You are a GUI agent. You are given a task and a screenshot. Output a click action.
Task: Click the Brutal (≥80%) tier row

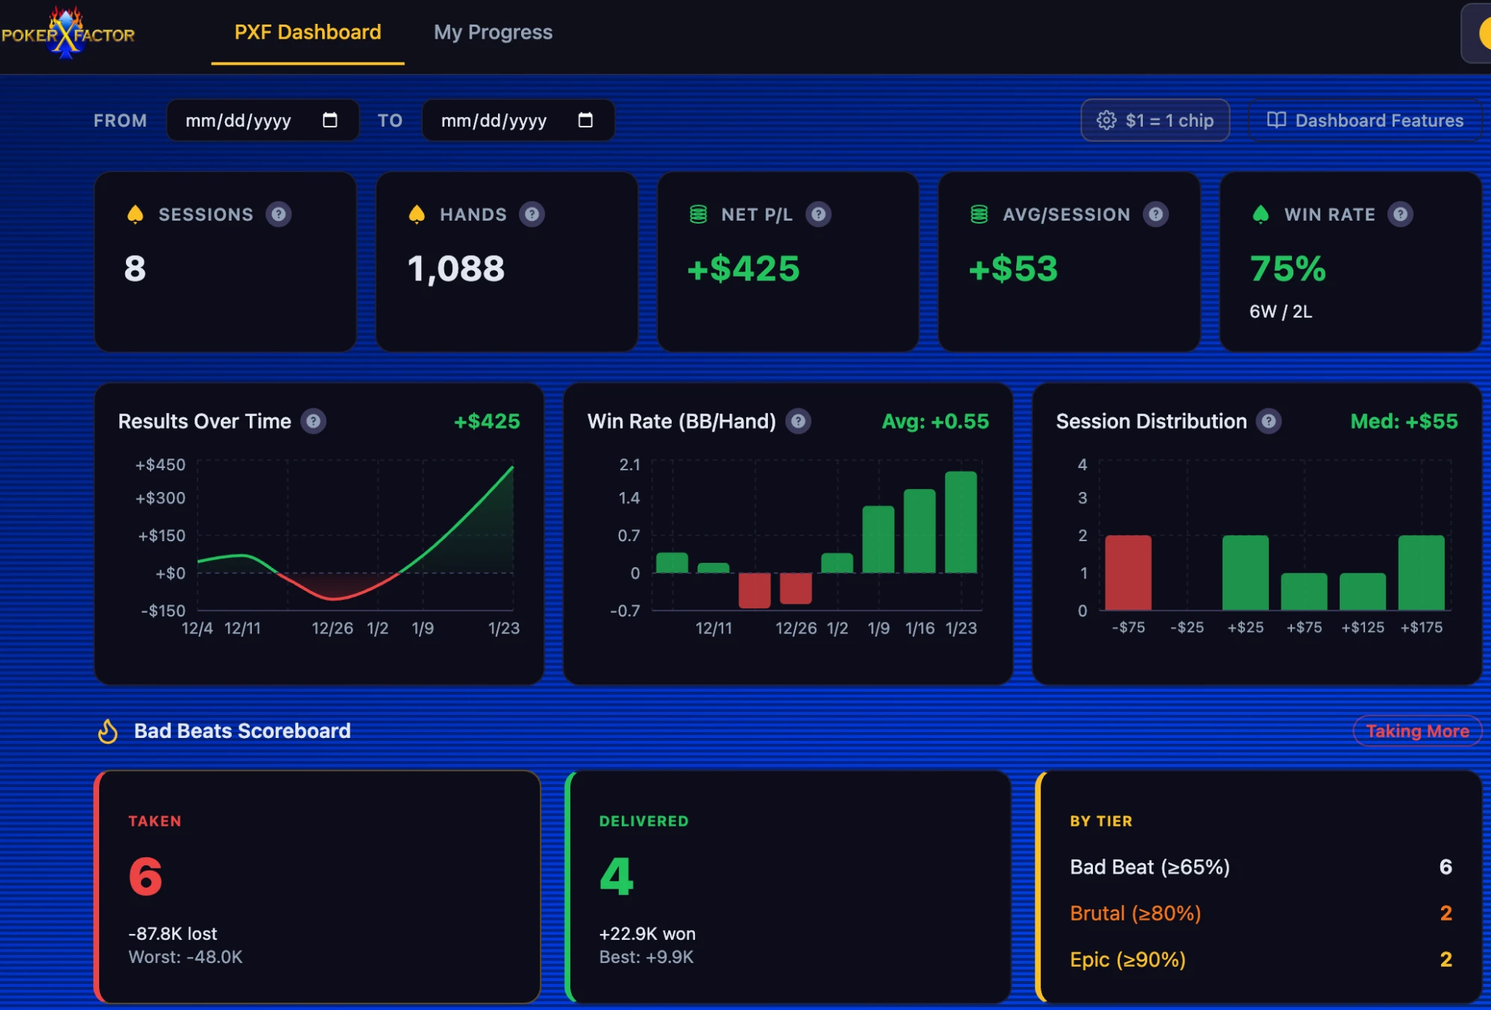1261,913
